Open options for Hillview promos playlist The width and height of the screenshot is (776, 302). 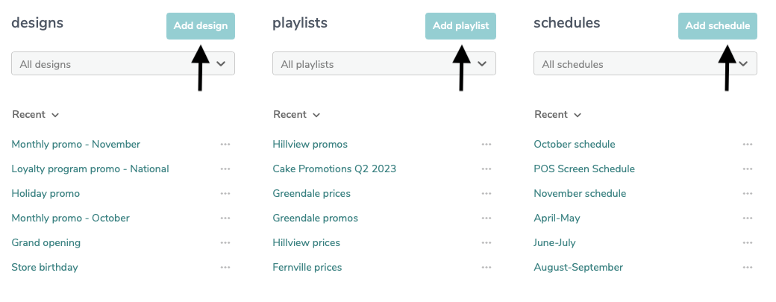pyautogui.click(x=486, y=145)
